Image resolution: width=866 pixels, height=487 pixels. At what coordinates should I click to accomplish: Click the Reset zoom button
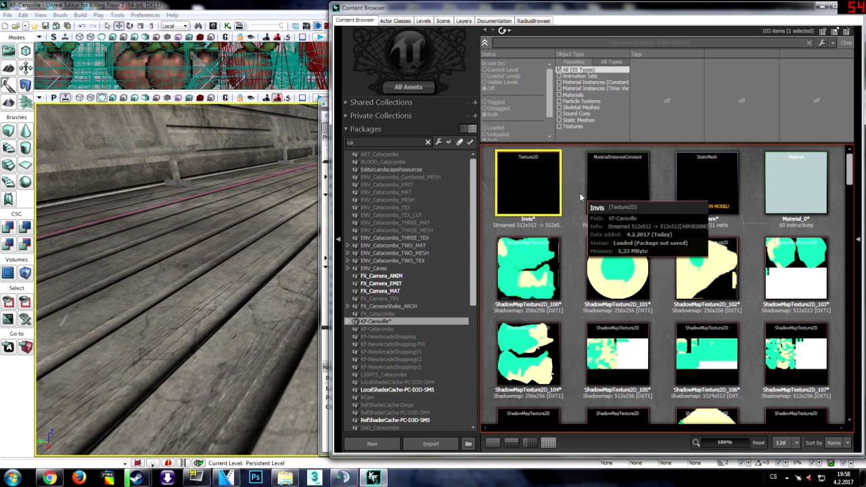coord(758,443)
